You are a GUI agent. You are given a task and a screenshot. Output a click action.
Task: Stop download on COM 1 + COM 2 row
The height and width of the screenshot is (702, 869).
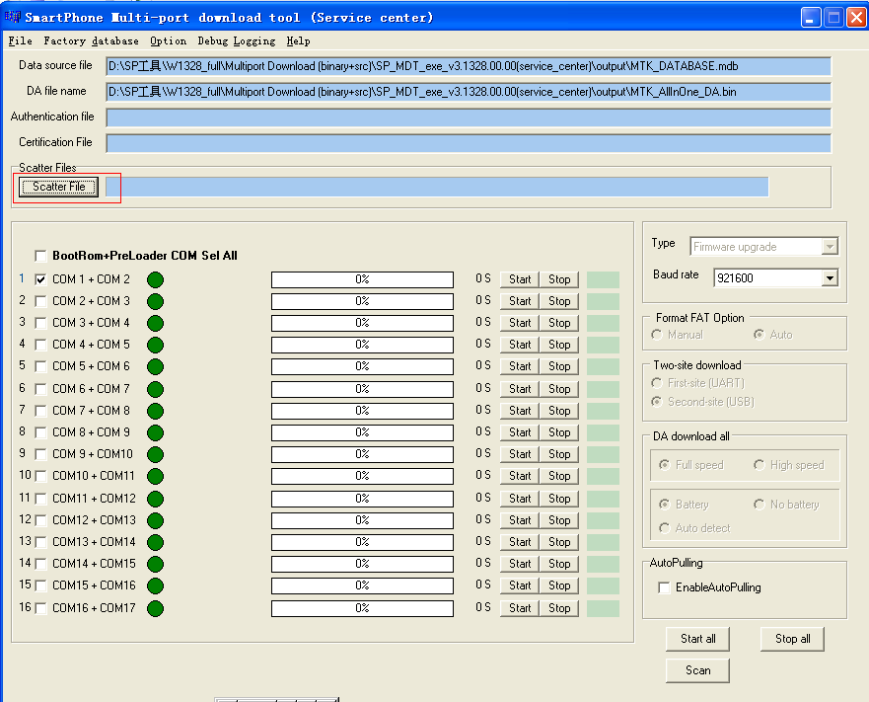(x=559, y=279)
